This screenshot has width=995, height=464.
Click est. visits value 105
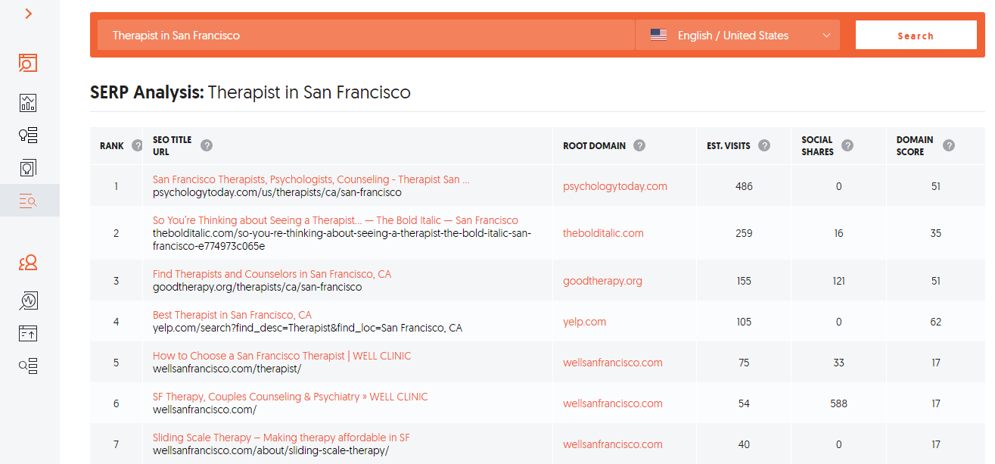click(744, 322)
